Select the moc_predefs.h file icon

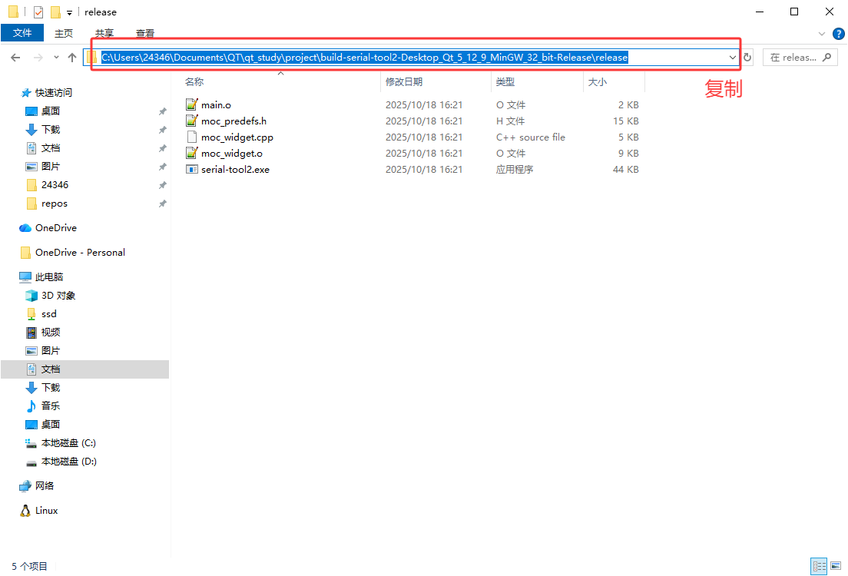click(191, 121)
